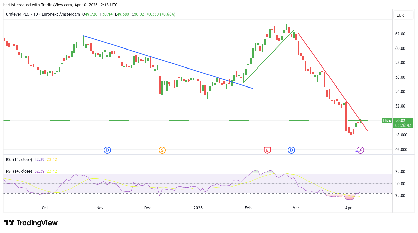
Task: Click the red earnings E marker
Action: coord(267,150)
